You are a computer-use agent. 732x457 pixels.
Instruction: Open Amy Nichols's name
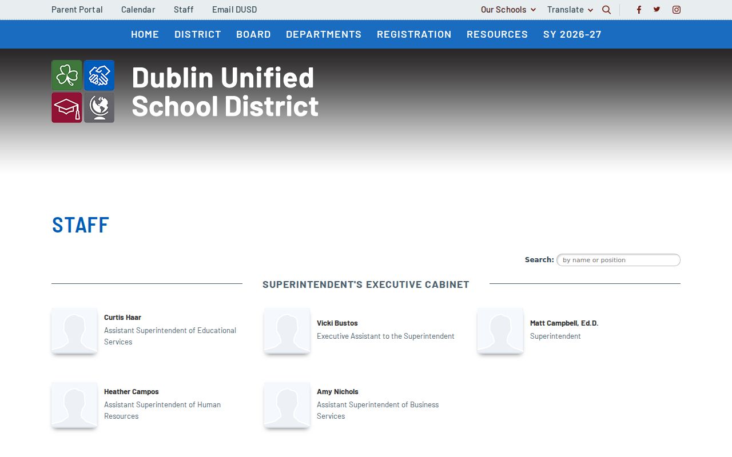pyautogui.click(x=337, y=392)
